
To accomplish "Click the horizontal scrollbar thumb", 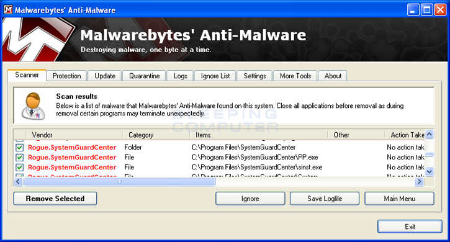I will click(x=119, y=181).
